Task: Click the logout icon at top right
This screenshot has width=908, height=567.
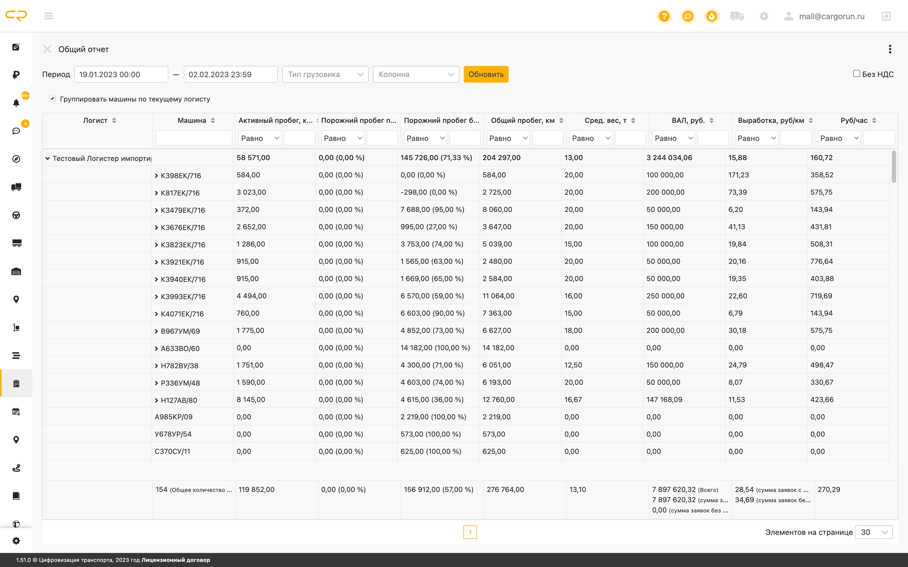Action: pos(886,16)
